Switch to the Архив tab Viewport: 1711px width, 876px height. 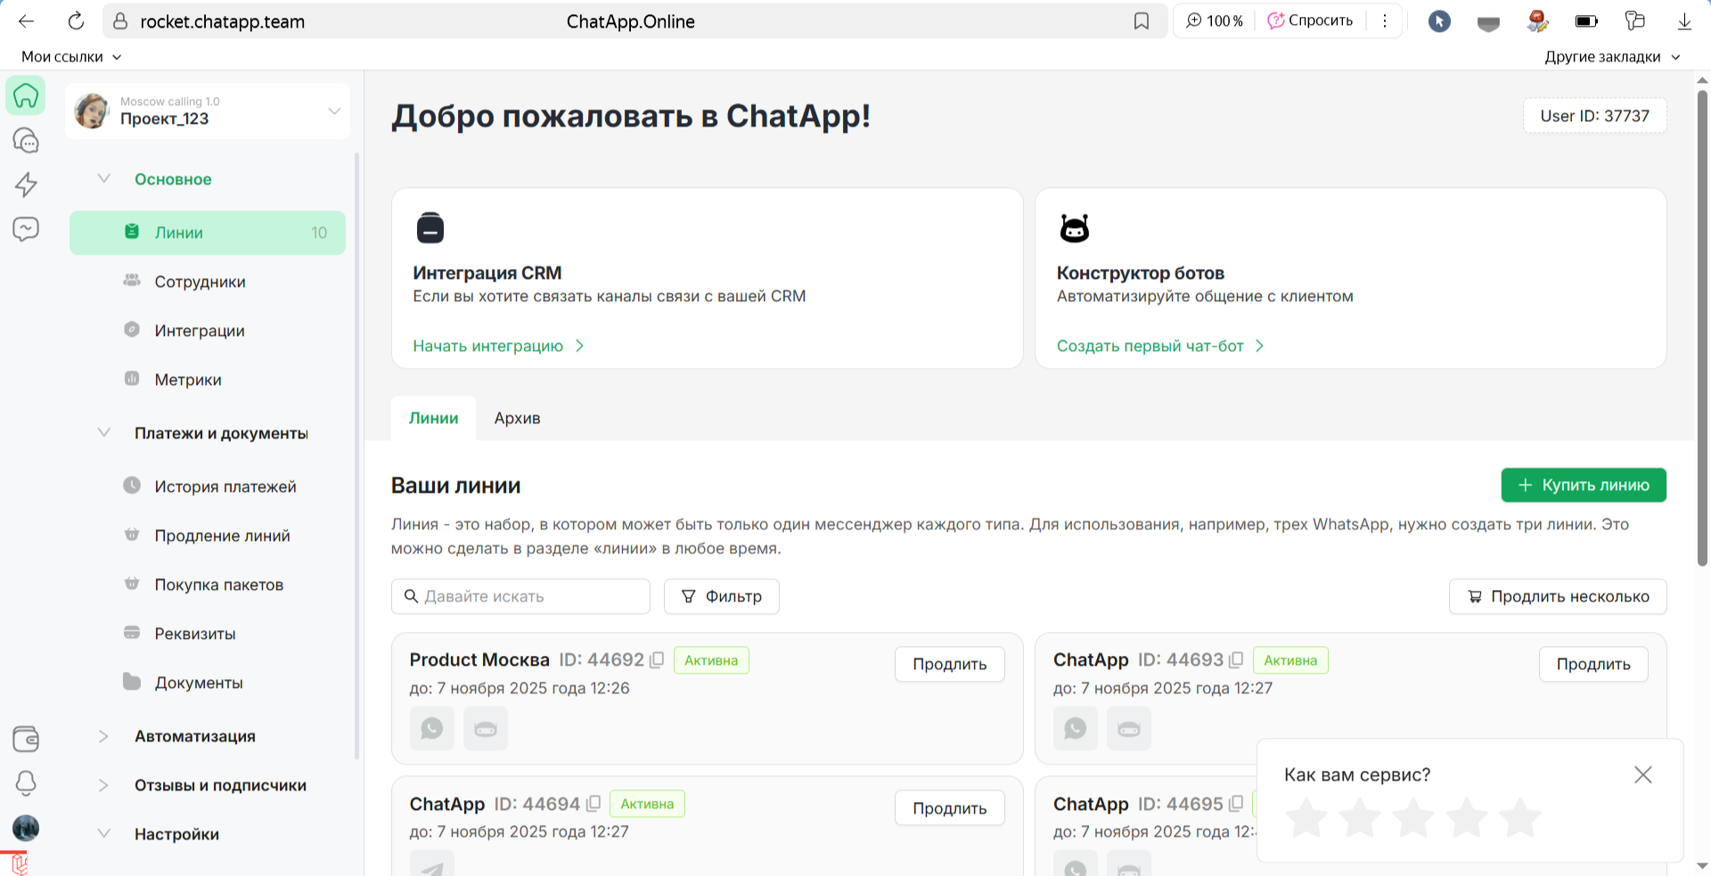(517, 419)
